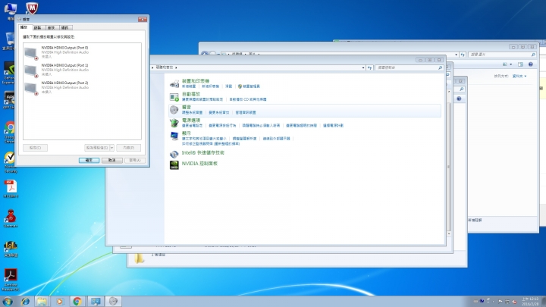Click the change system sounds link under 聲音

(219, 112)
